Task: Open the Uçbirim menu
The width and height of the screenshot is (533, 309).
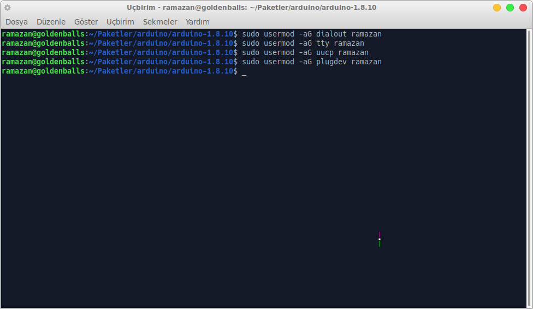Action: (x=120, y=22)
